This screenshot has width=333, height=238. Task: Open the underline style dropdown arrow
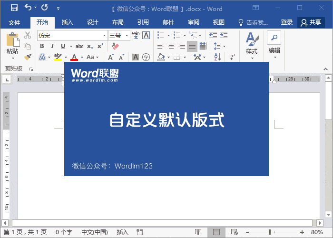(x=71, y=46)
